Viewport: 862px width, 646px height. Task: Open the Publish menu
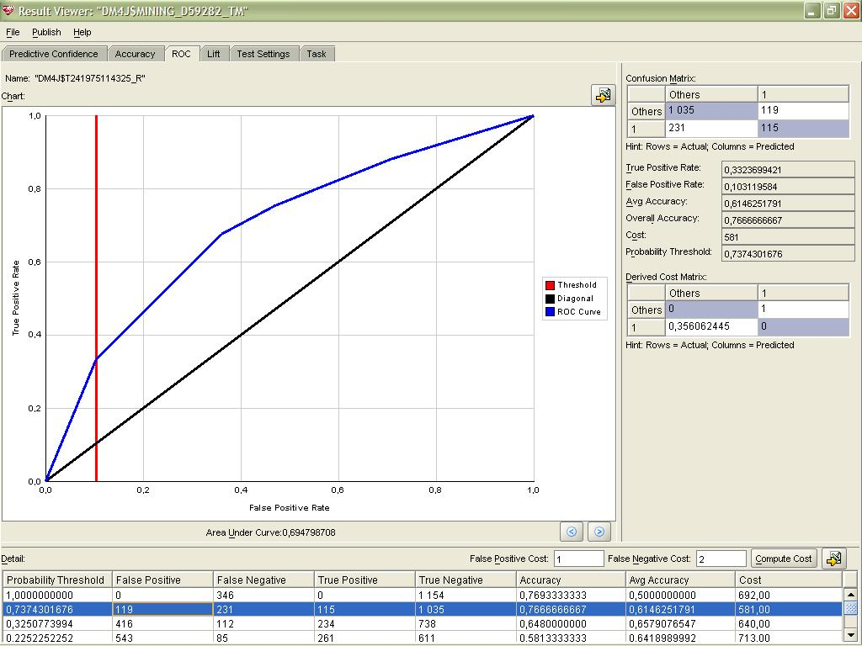tap(46, 33)
